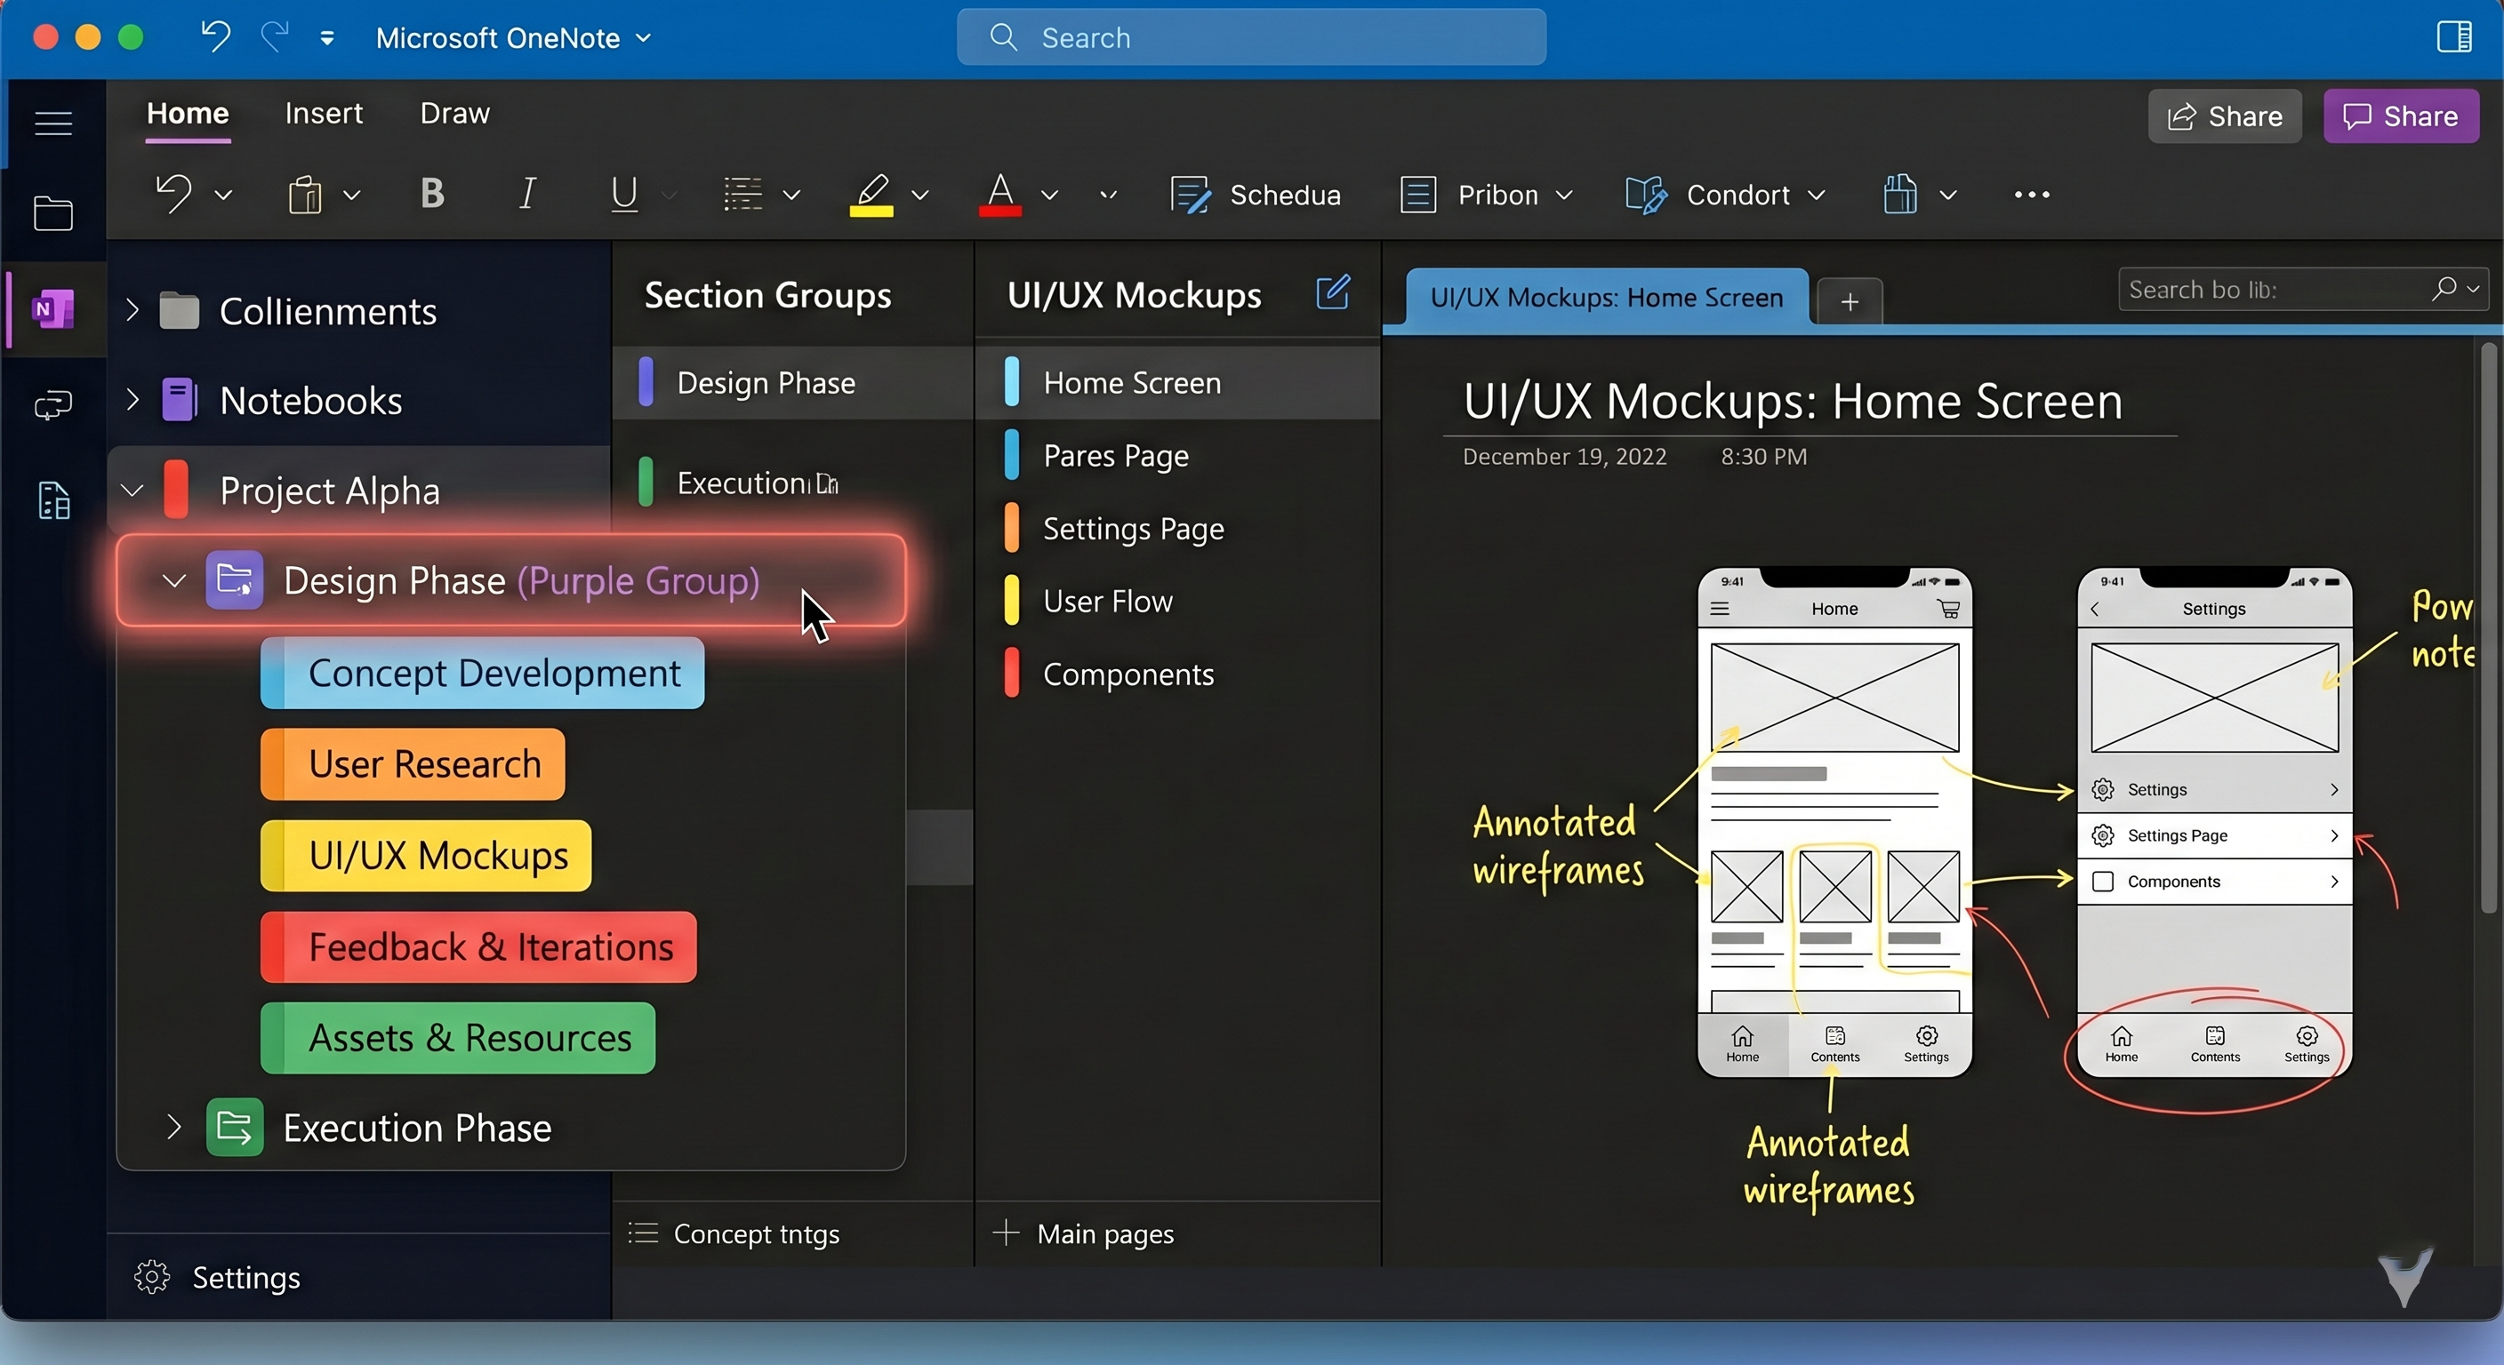
Task: Click the note page vertical scrollbar
Action: tap(2487, 629)
